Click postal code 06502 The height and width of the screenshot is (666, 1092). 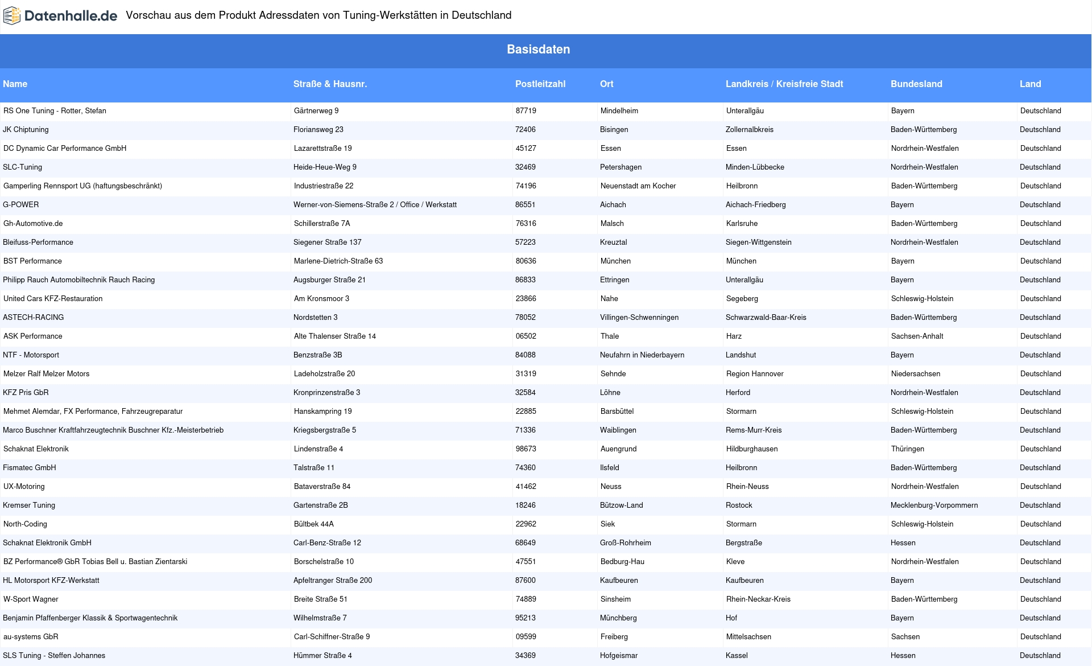coord(526,336)
